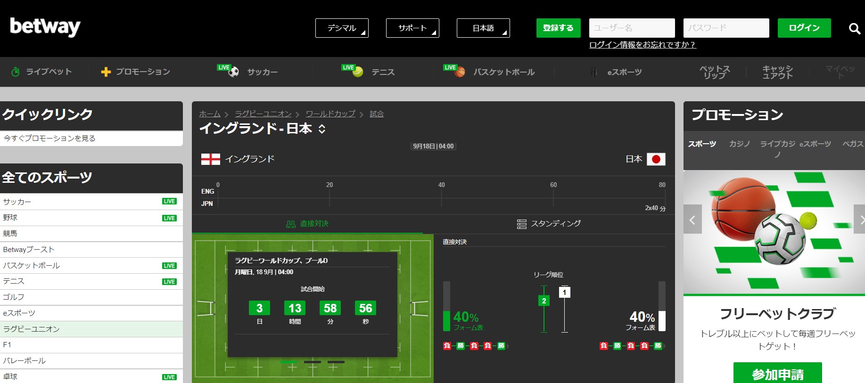This screenshot has height=383, width=865.
Task: Click the eSports figure icon
Action: [594, 72]
